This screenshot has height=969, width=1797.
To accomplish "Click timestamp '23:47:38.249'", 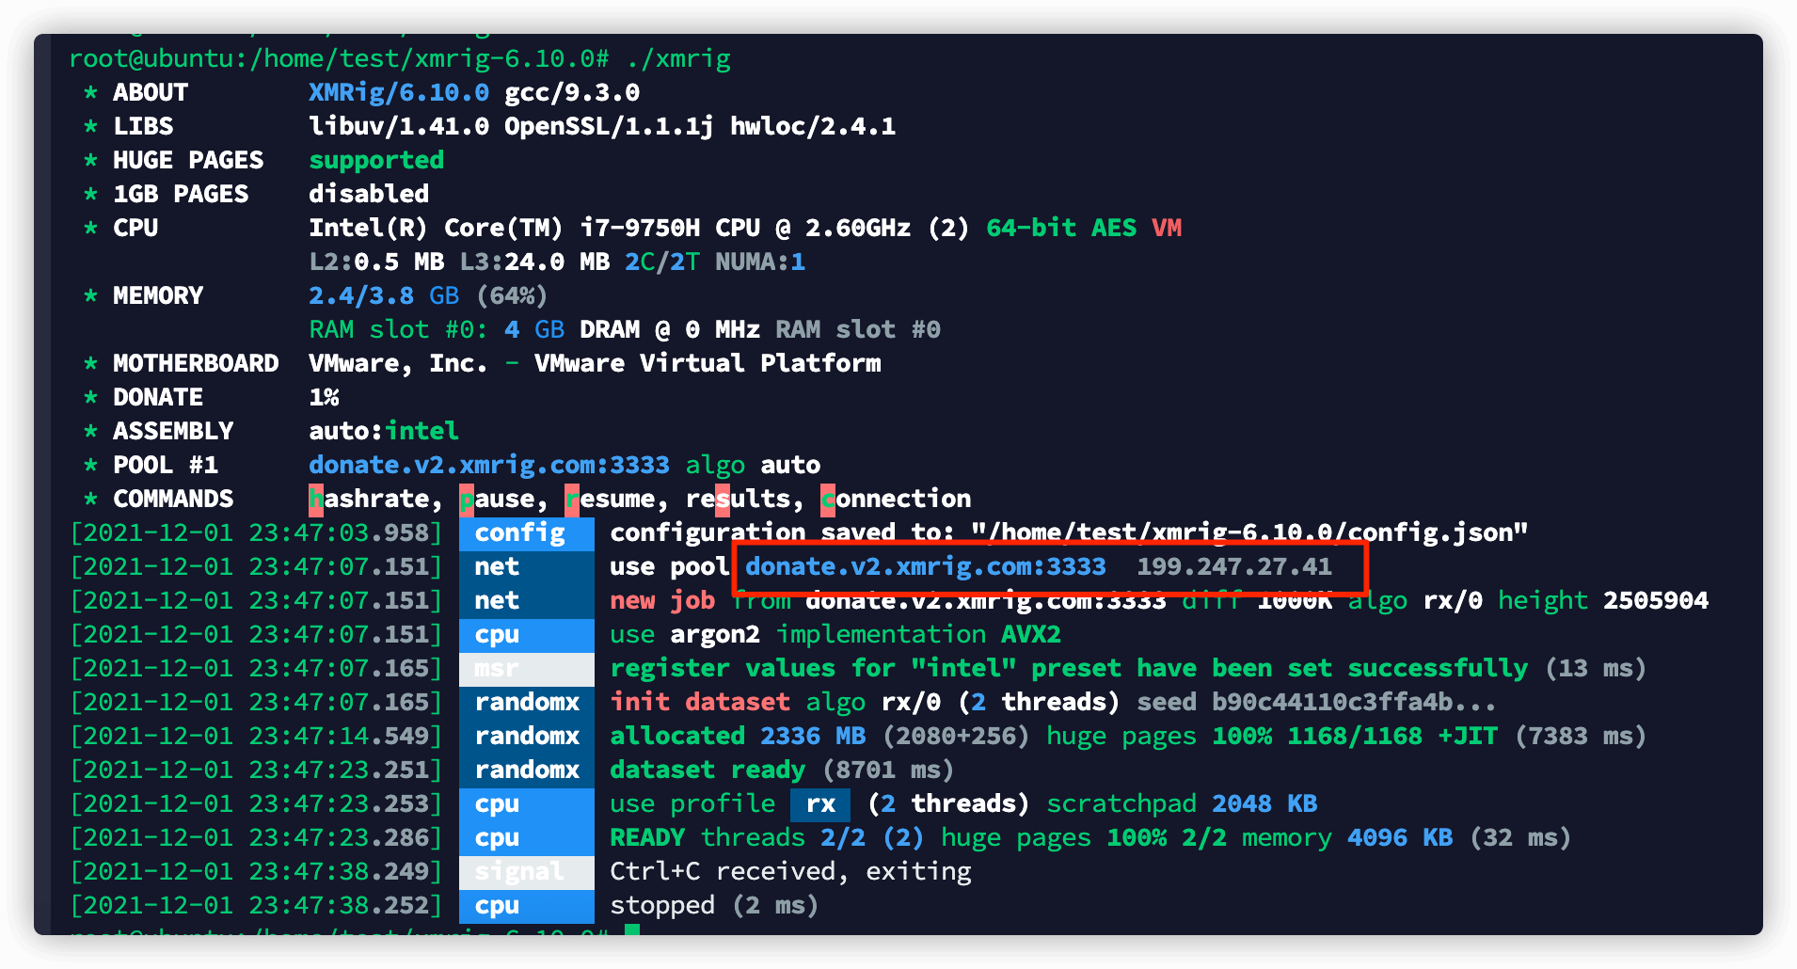I will coord(339,871).
